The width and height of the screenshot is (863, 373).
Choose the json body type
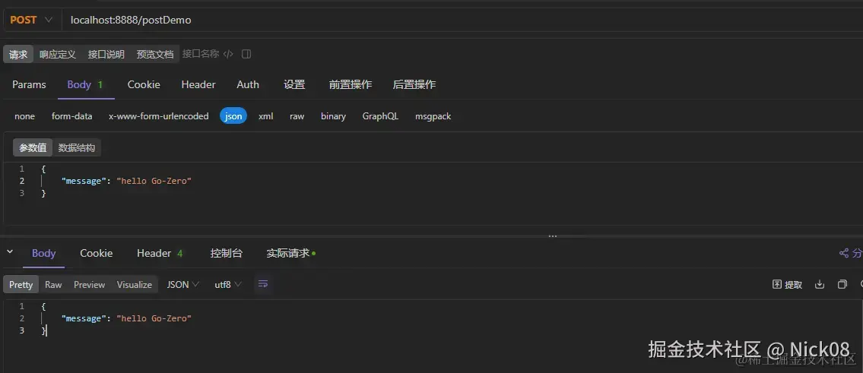[233, 116]
